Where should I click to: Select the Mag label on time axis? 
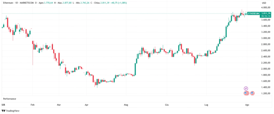(126, 105)
